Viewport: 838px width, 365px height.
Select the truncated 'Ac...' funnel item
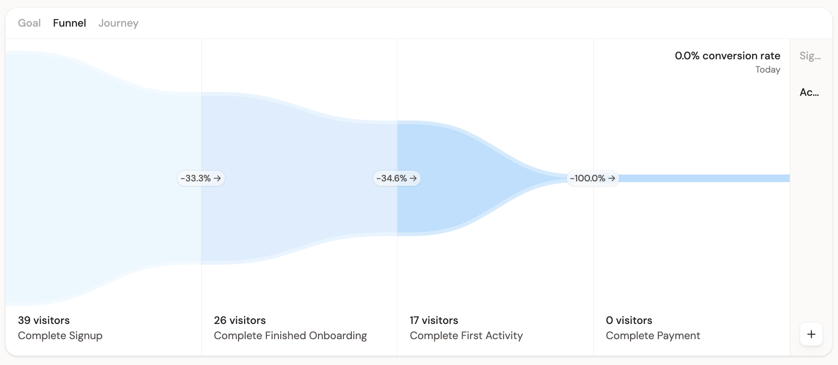point(809,92)
